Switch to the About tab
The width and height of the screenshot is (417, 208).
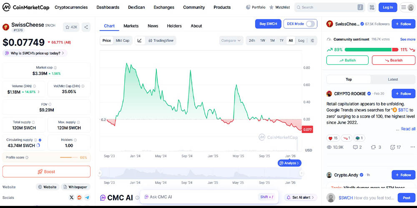click(196, 26)
